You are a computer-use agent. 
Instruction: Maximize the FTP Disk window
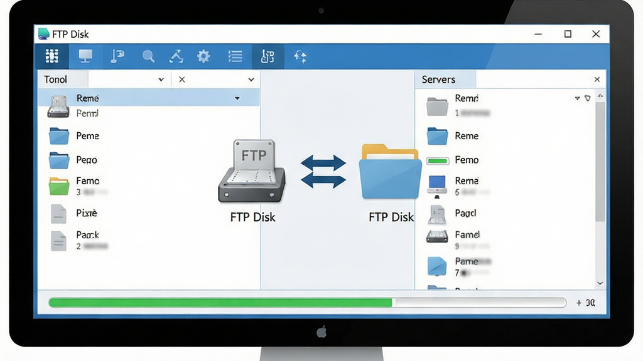coord(568,34)
